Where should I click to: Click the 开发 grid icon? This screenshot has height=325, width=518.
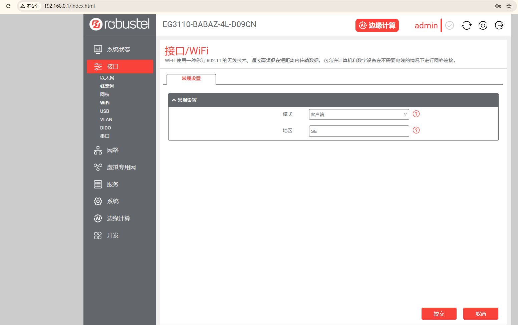click(x=98, y=236)
